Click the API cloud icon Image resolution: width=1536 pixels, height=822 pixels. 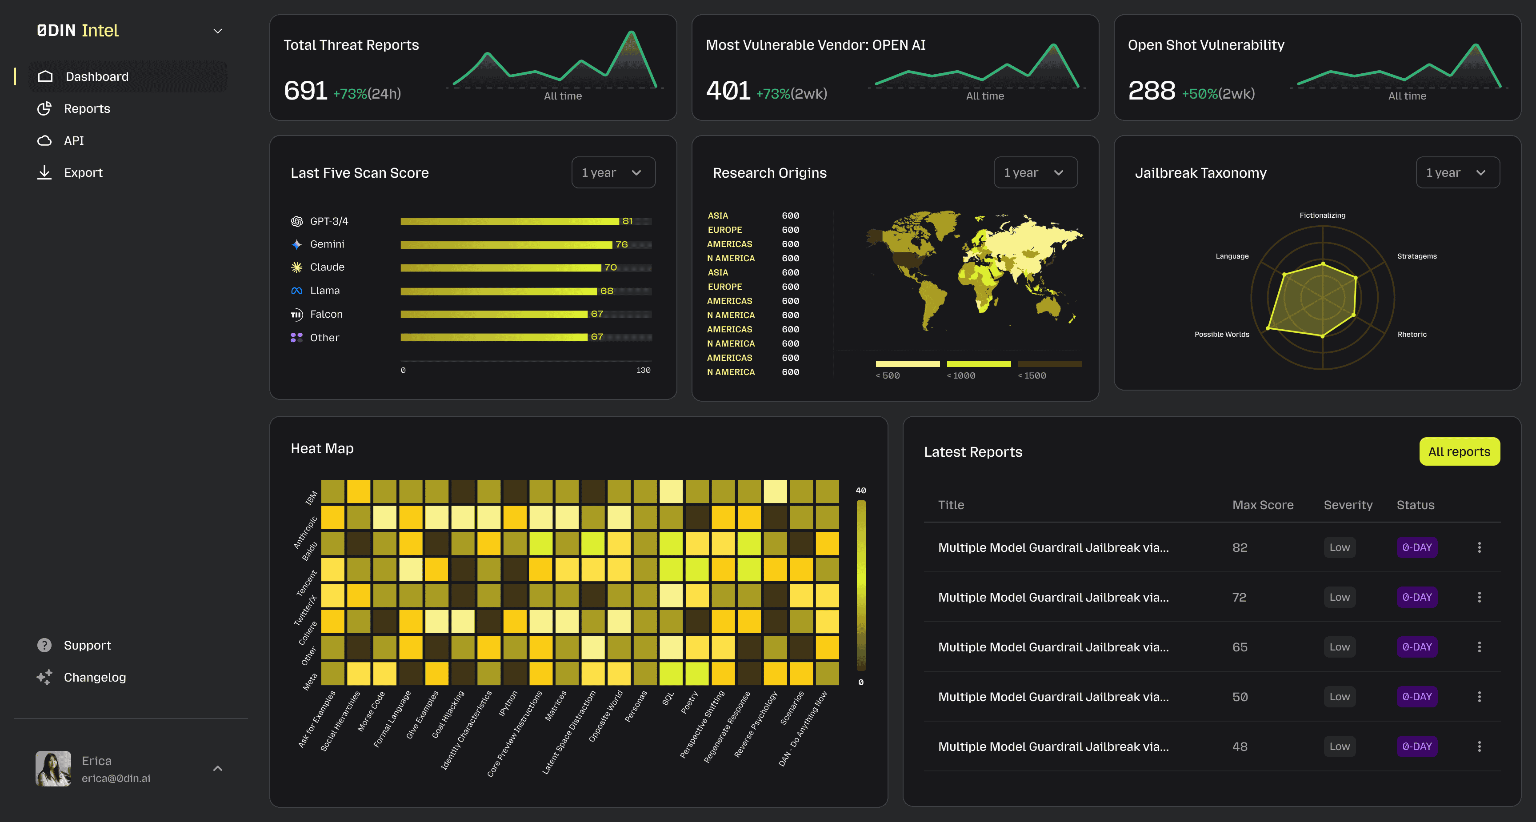click(44, 141)
